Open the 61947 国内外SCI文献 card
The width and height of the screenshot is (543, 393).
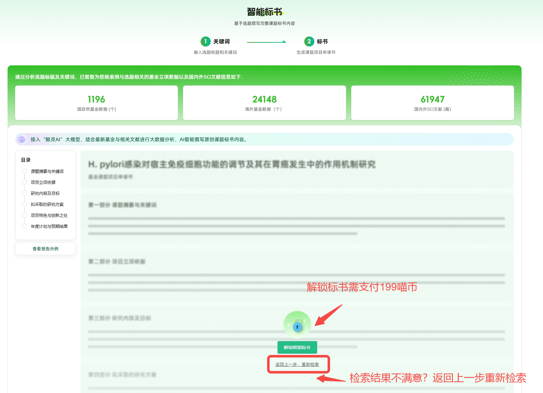pyautogui.click(x=432, y=103)
